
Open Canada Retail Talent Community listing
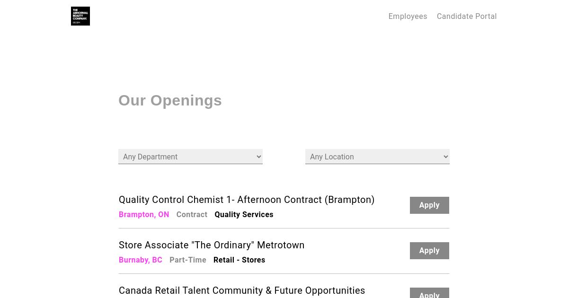pos(242,290)
